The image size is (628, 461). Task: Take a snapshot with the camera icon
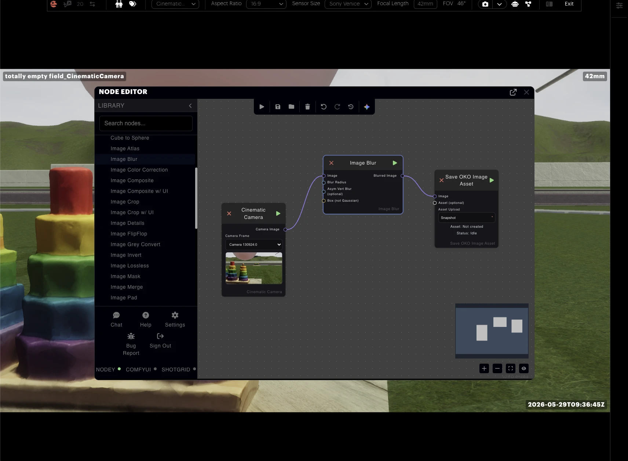(485, 4)
